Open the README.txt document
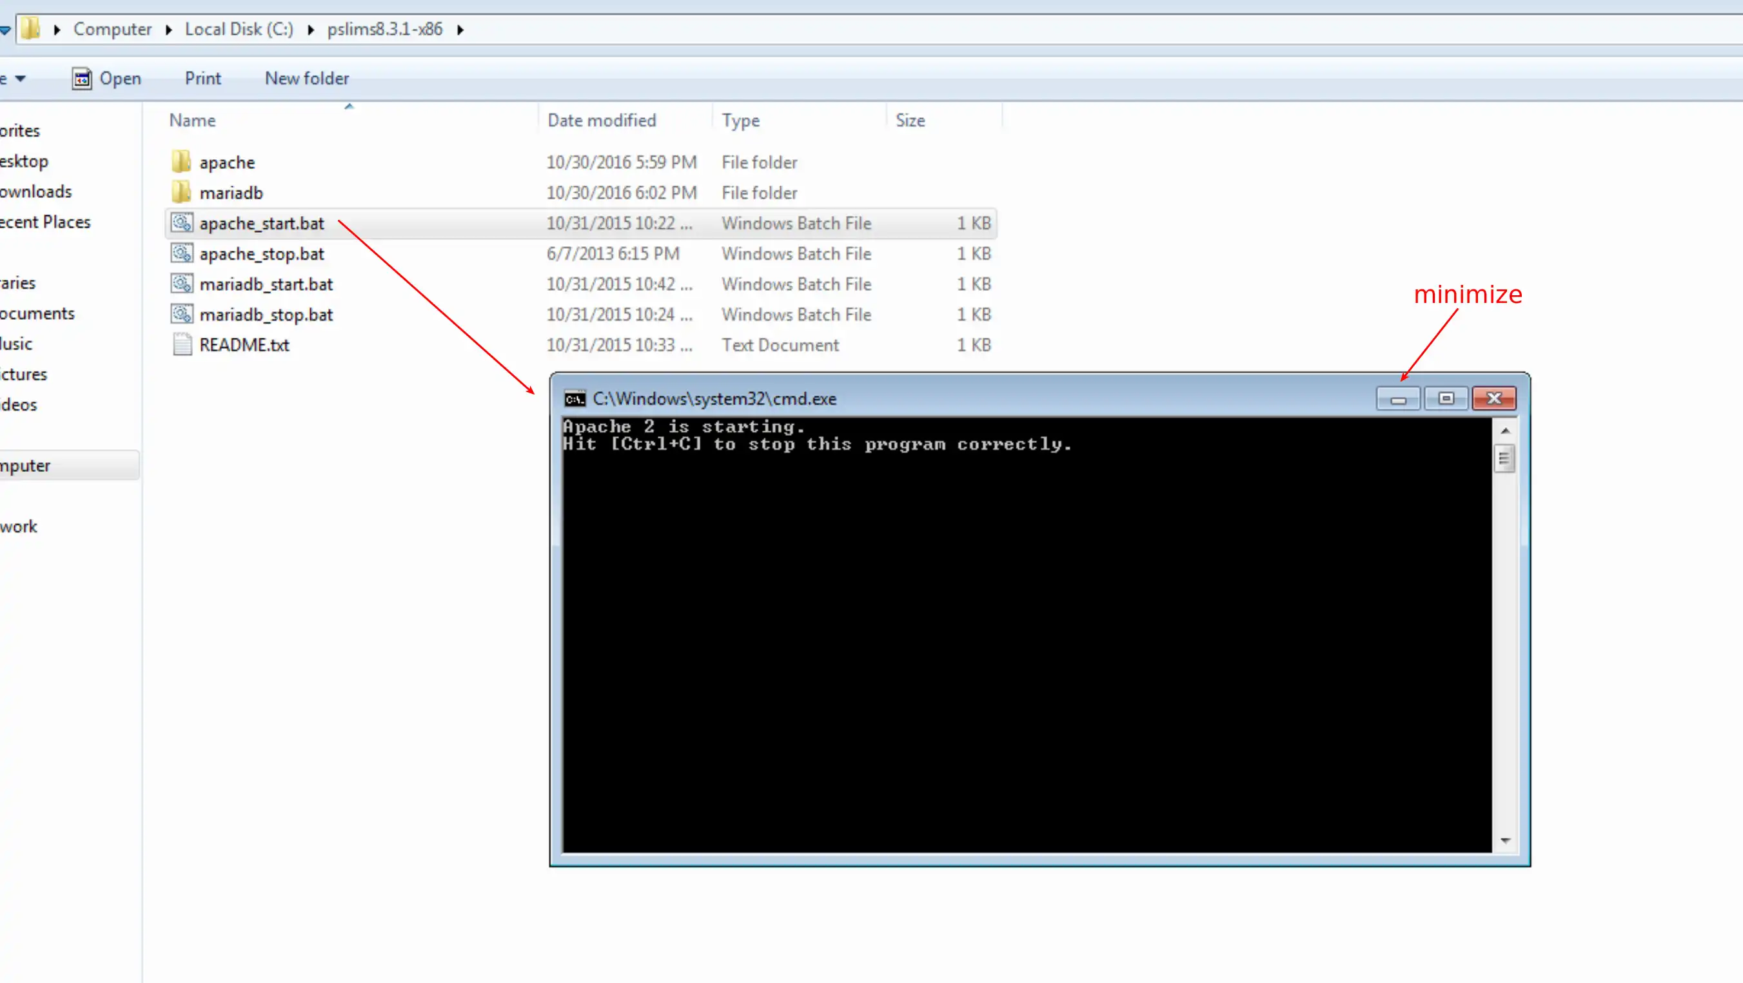This screenshot has width=1743, height=983. point(244,345)
